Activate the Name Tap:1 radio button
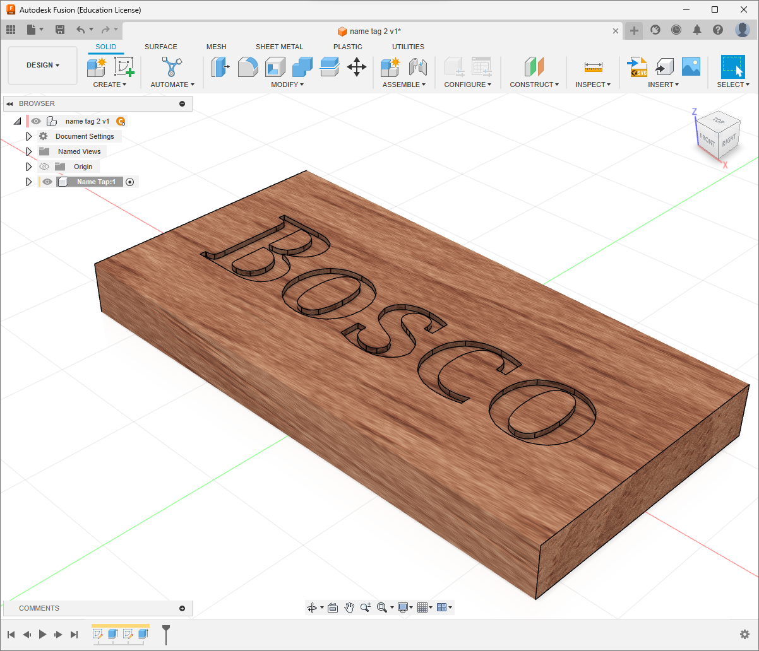The image size is (759, 651). coord(130,182)
